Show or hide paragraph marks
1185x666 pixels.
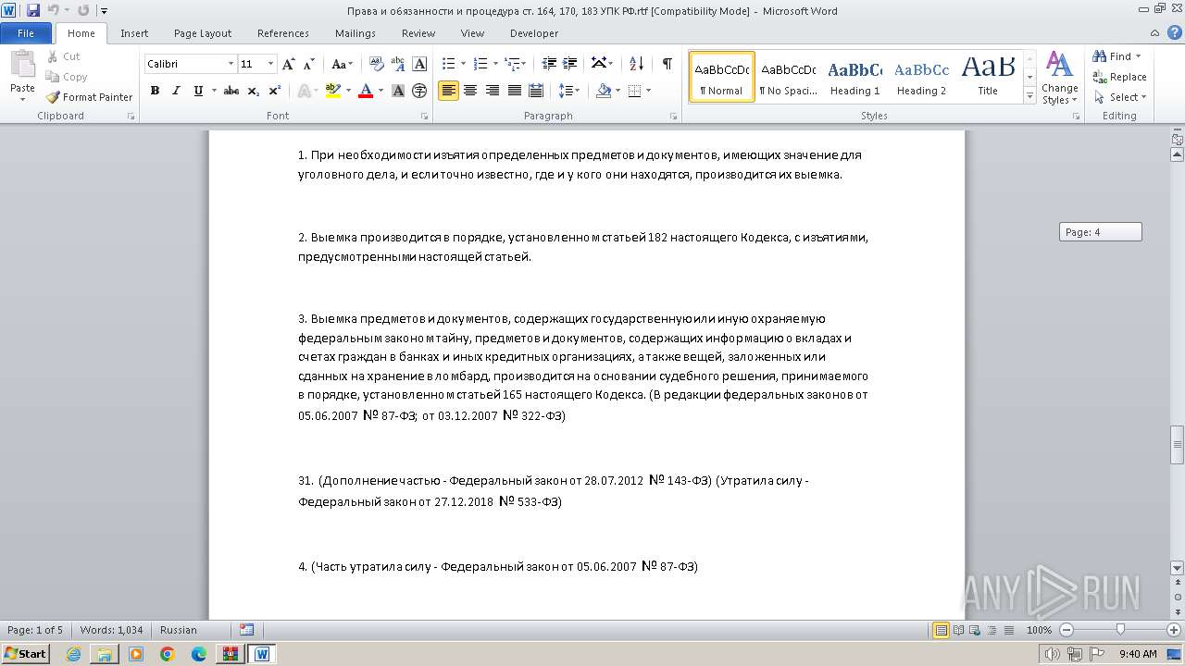point(667,64)
